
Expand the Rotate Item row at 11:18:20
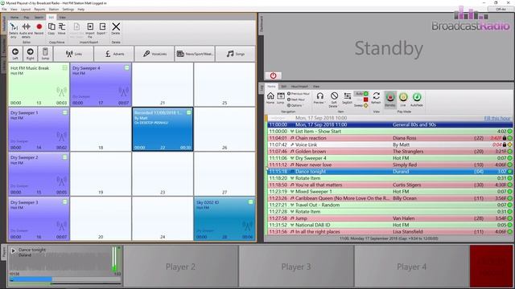pos(292,178)
